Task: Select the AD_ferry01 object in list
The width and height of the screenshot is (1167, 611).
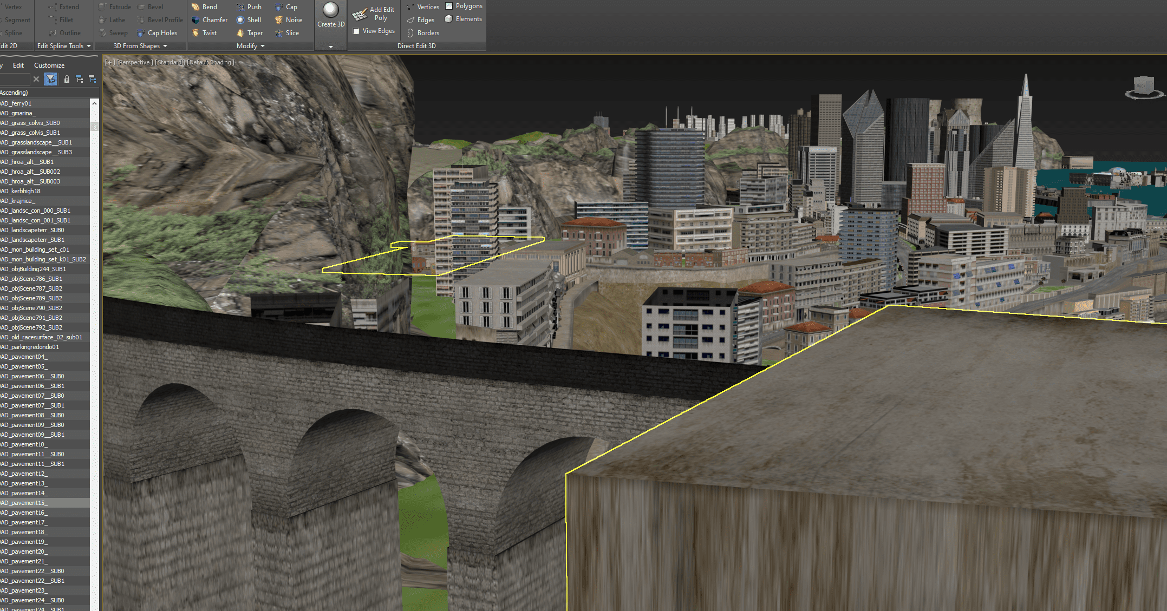Action: 45,103
